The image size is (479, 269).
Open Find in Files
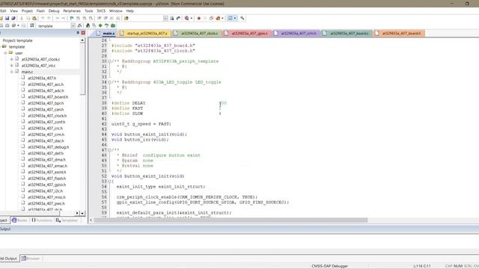[x=126, y=18]
